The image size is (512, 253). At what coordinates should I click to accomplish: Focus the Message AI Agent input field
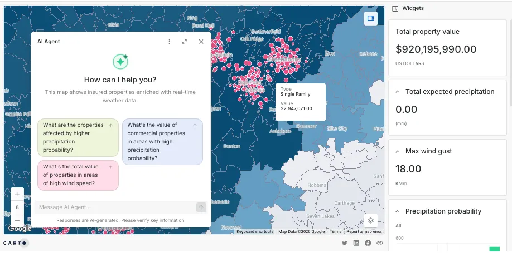[114, 207]
